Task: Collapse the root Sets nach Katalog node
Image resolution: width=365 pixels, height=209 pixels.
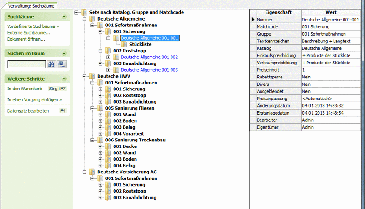Action: click(x=76, y=13)
